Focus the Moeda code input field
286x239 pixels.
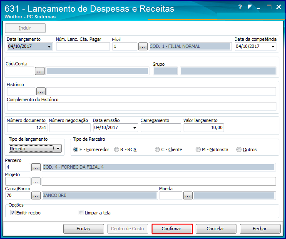171,196
